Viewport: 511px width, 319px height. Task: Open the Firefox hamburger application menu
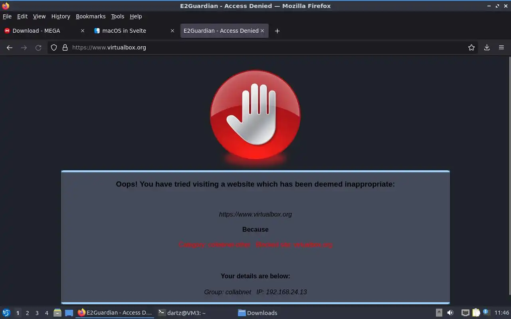(501, 47)
